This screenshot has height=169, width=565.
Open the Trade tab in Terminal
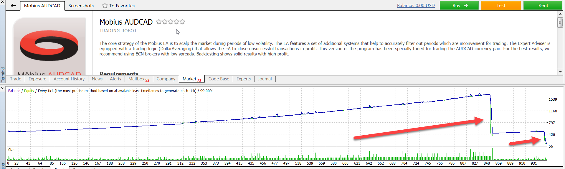pyautogui.click(x=16, y=79)
